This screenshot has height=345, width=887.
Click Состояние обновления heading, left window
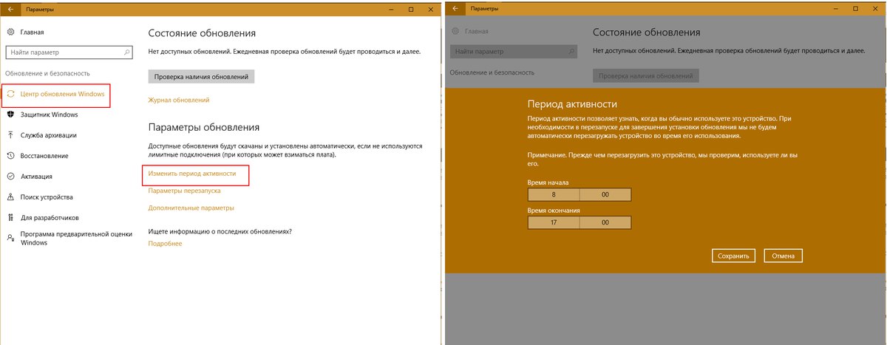(x=202, y=33)
